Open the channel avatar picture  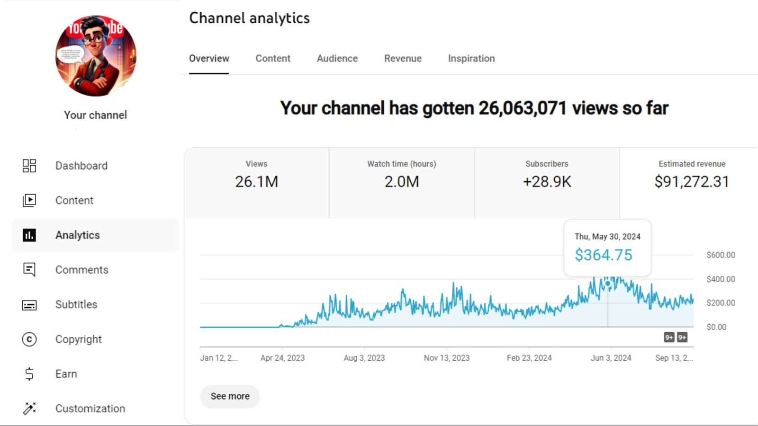[x=96, y=56]
